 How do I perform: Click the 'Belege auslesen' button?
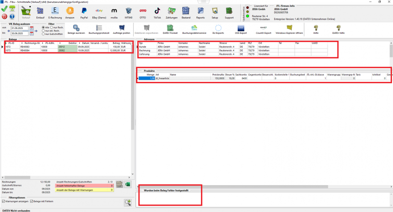(75, 30)
